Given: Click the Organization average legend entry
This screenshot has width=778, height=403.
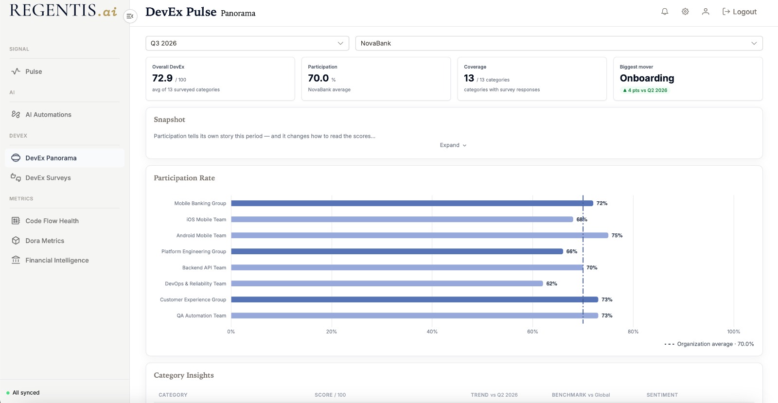Looking at the screenshot, I should point(709,344).
